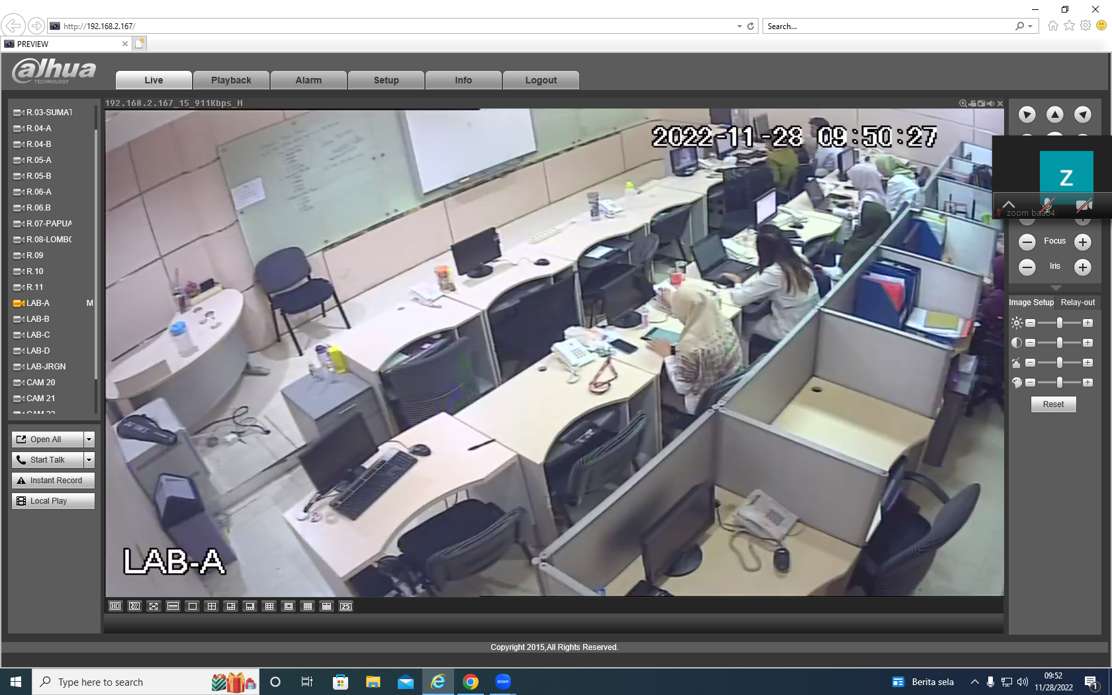Open the Playback tab
Viewport: 1112px width, 695px height.
pos(231,80)
